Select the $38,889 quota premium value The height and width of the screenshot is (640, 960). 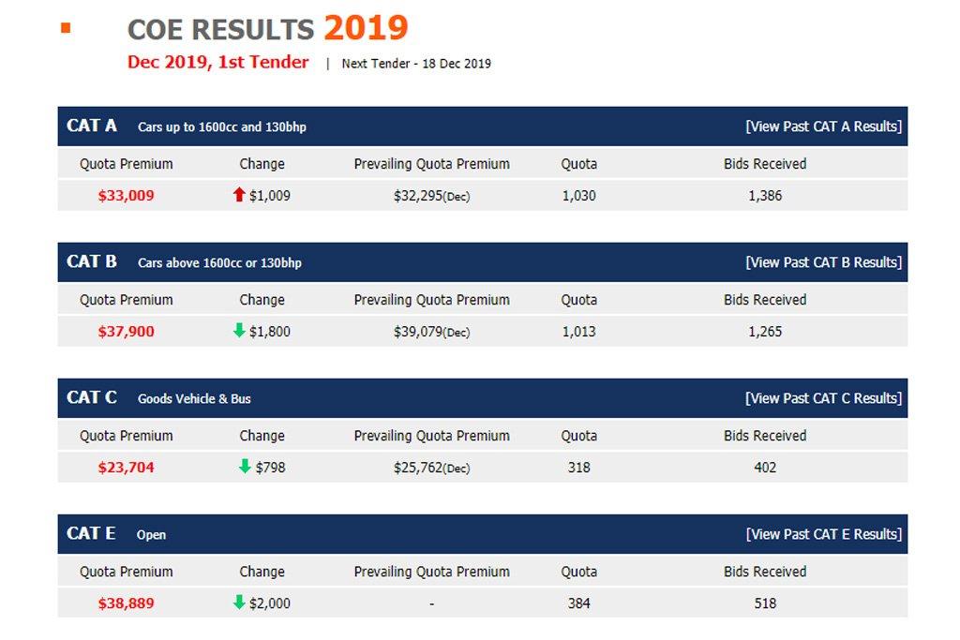126,603
